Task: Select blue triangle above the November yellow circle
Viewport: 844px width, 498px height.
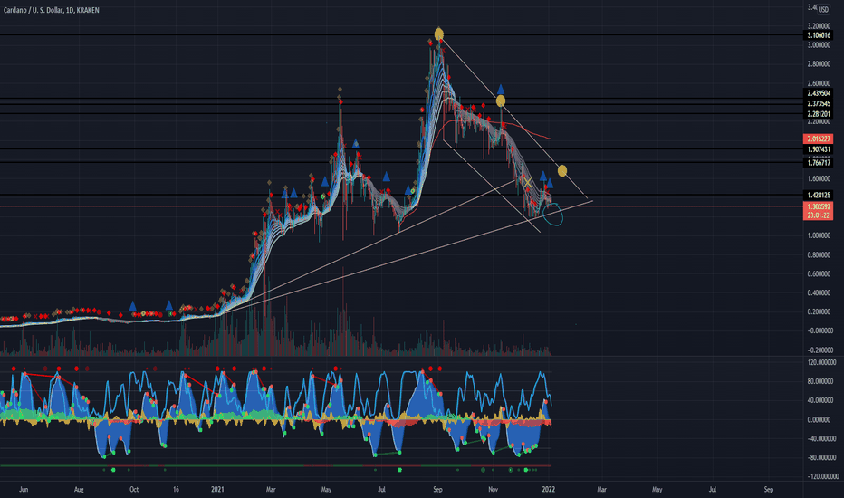Action: (x=501, y=89)
